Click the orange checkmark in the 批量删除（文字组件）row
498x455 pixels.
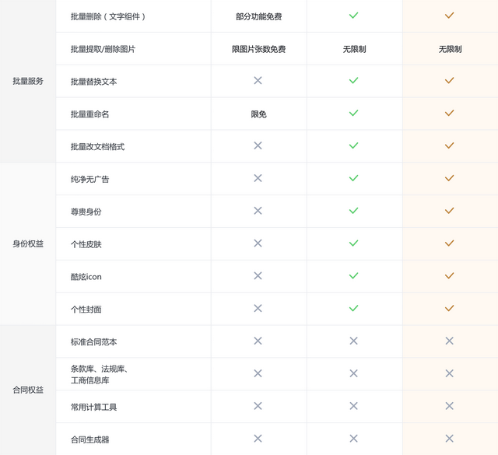pyautogui.click(x=449, y=16)
